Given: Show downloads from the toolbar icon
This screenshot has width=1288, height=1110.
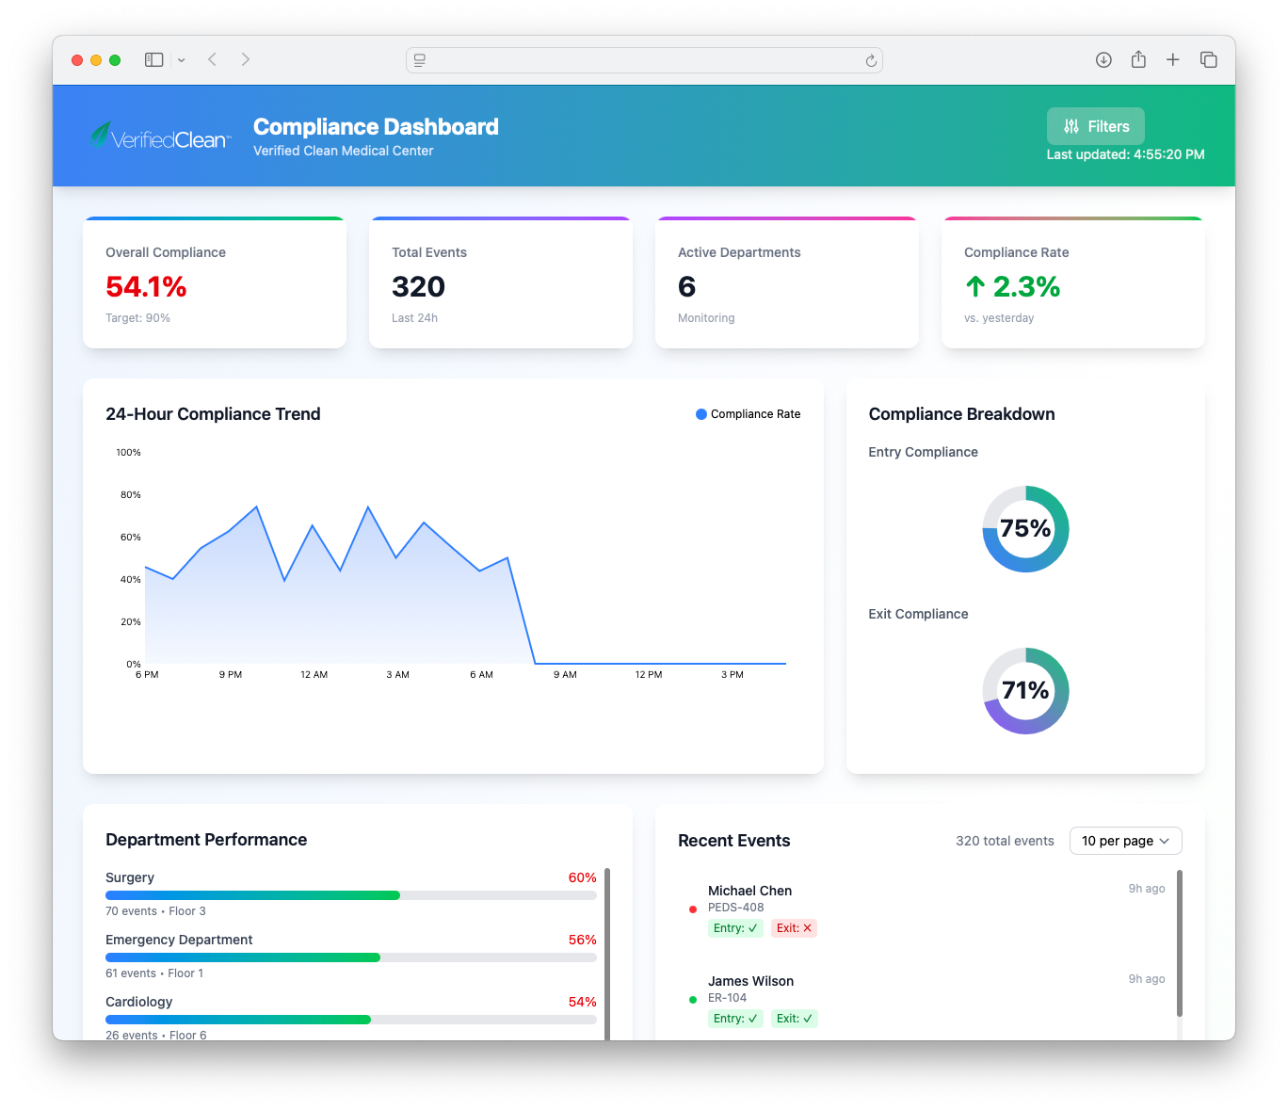Looking at the screenshot, I should (1103, 59).
